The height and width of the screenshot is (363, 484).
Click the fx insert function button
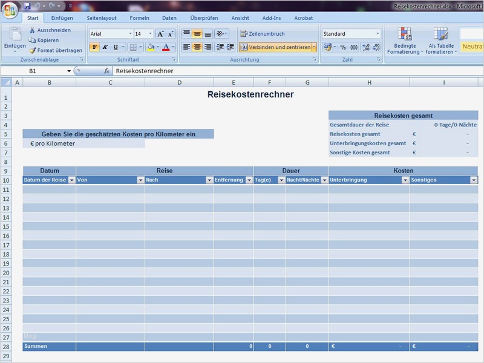click(106, 71)
